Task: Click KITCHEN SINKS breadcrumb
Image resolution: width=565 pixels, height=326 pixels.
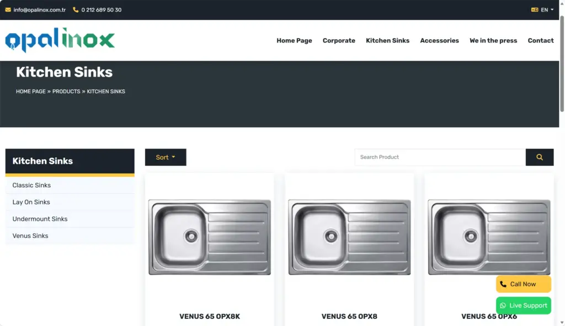Action: pos(106,91)
